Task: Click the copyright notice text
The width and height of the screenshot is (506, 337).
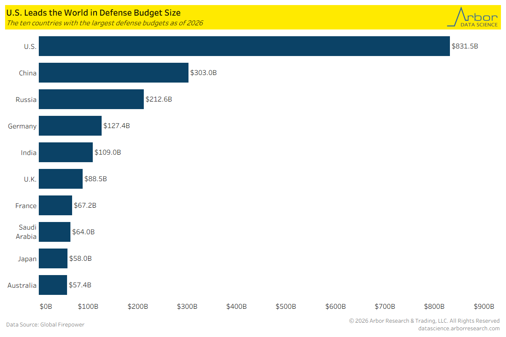Action: tap(424, 321)
